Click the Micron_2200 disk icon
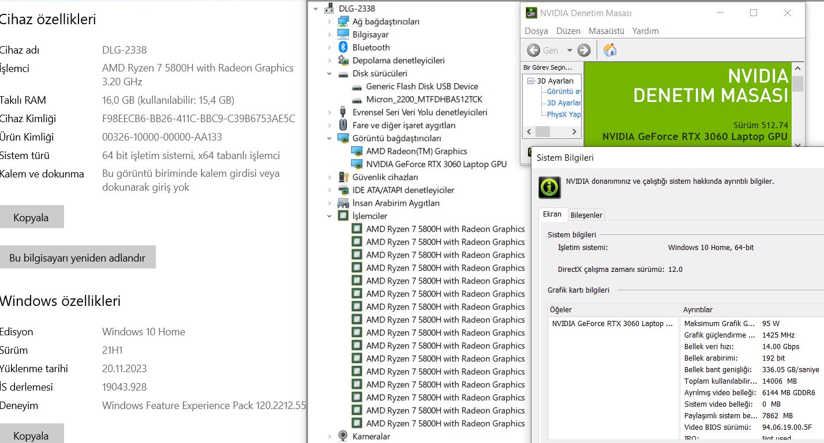 [357, 100]
